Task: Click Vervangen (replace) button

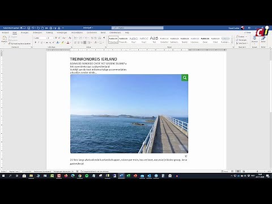Action: [241, 40]
